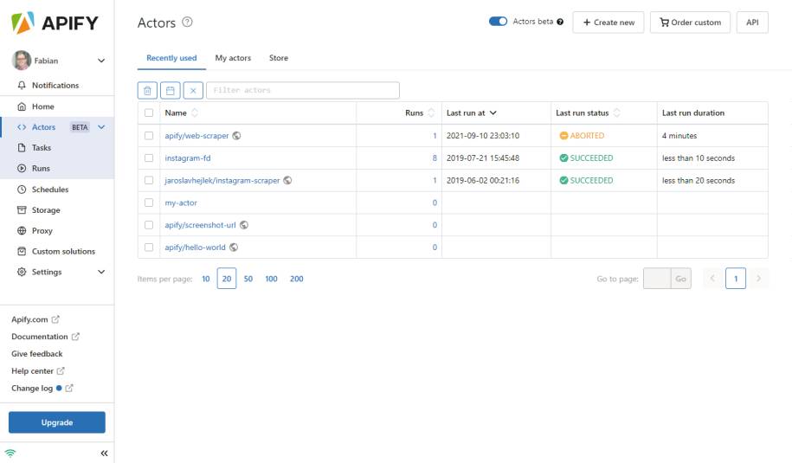Open Runs in the sidebar

pyautogui.click(x=57, y=168)
